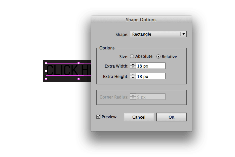Decrease Extra Width with the down arrow
Screen dimensions: 235x157
[x=133, y=67]
